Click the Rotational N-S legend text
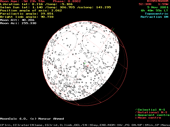The height and width of the screenshot is (127, 170). tap(152, 112)
